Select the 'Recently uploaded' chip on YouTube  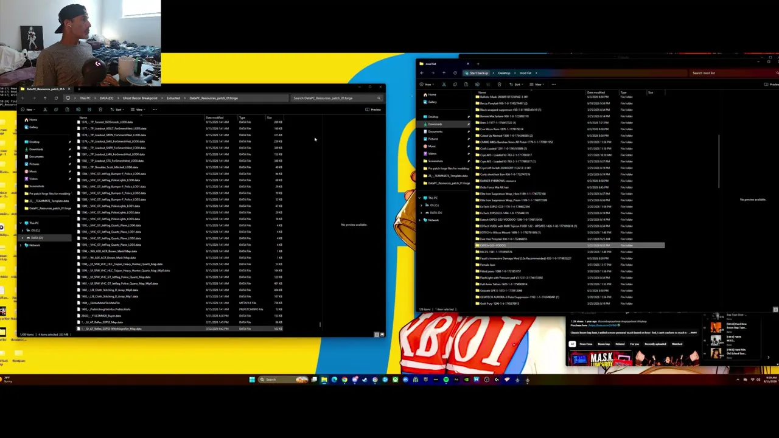[655, 344]
